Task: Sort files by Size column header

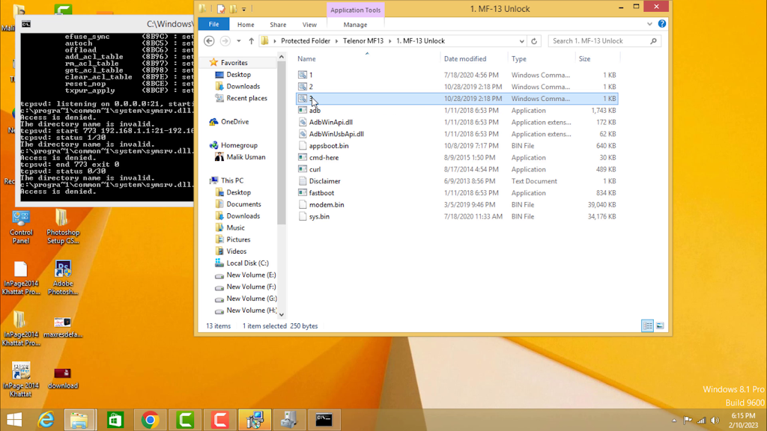Action: [584, 58]
